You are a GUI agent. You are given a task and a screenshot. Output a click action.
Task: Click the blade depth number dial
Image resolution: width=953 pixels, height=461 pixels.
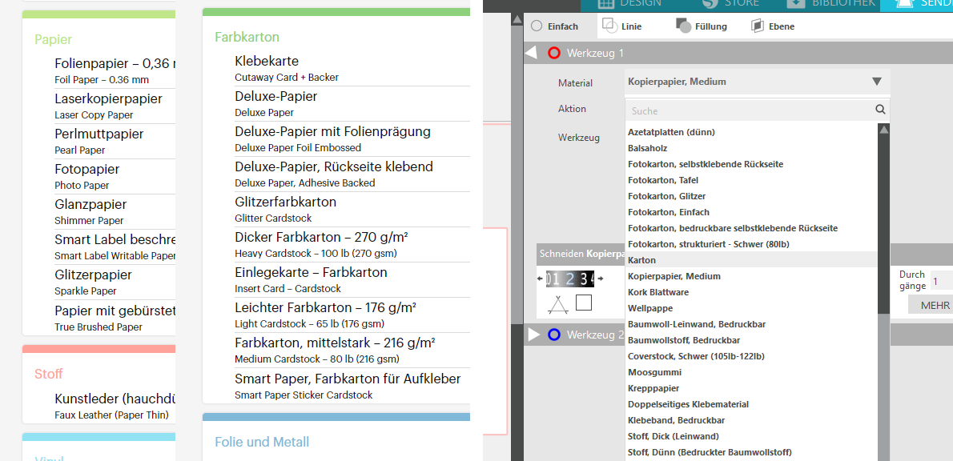569,279
